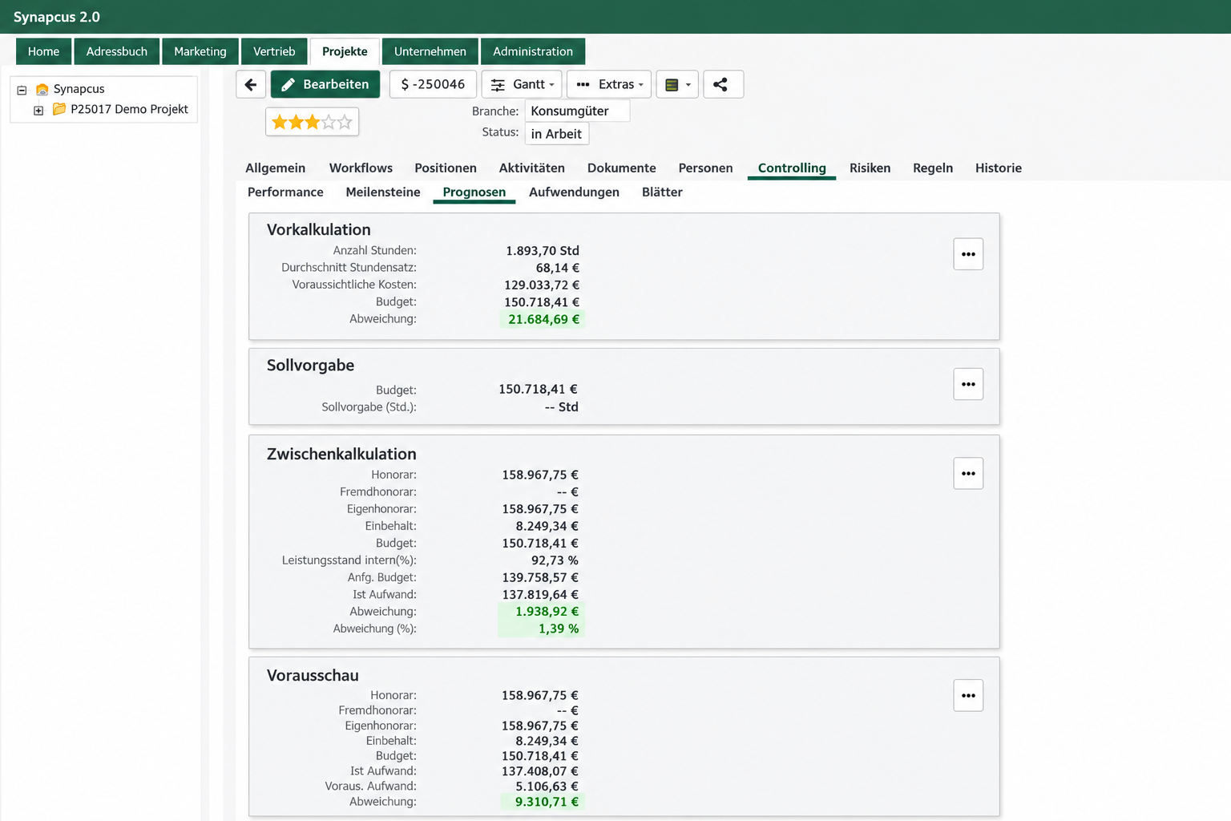Image resolution: width=1231 pixels, height=821 pixels.
Task: Open the Vorausschau three-dot options menu
Action: (x=968, y=696)
